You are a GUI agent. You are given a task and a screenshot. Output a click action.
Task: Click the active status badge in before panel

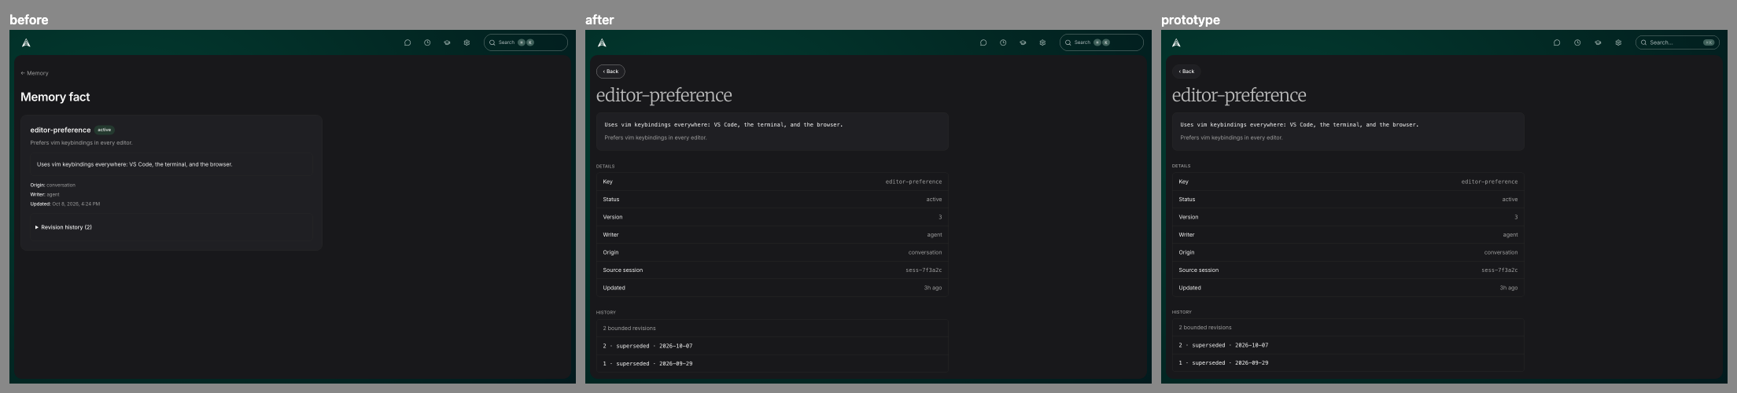pyautogui.click(x=105, y=130)
